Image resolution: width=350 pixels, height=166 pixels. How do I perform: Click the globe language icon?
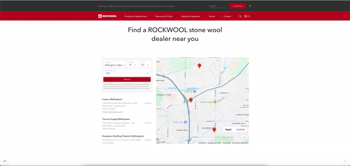coord(246,16)
